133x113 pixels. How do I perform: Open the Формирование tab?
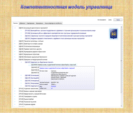39,23
